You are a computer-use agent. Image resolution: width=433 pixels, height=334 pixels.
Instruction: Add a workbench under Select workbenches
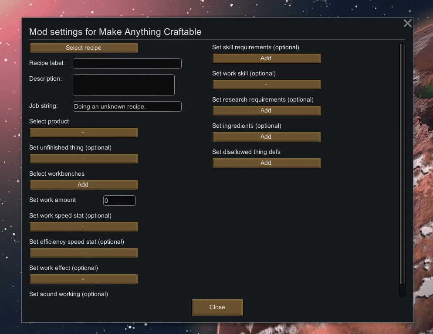(83, 185)
